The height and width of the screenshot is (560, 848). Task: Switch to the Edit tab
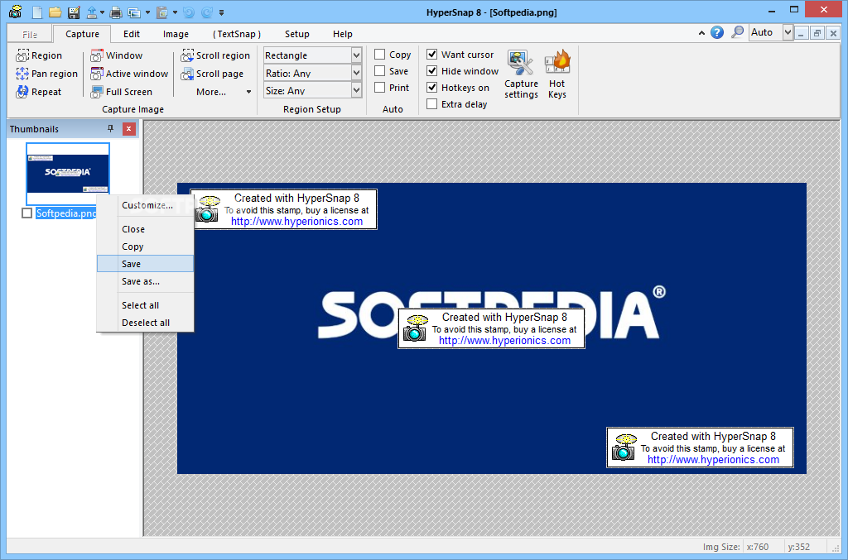point(132,34)
